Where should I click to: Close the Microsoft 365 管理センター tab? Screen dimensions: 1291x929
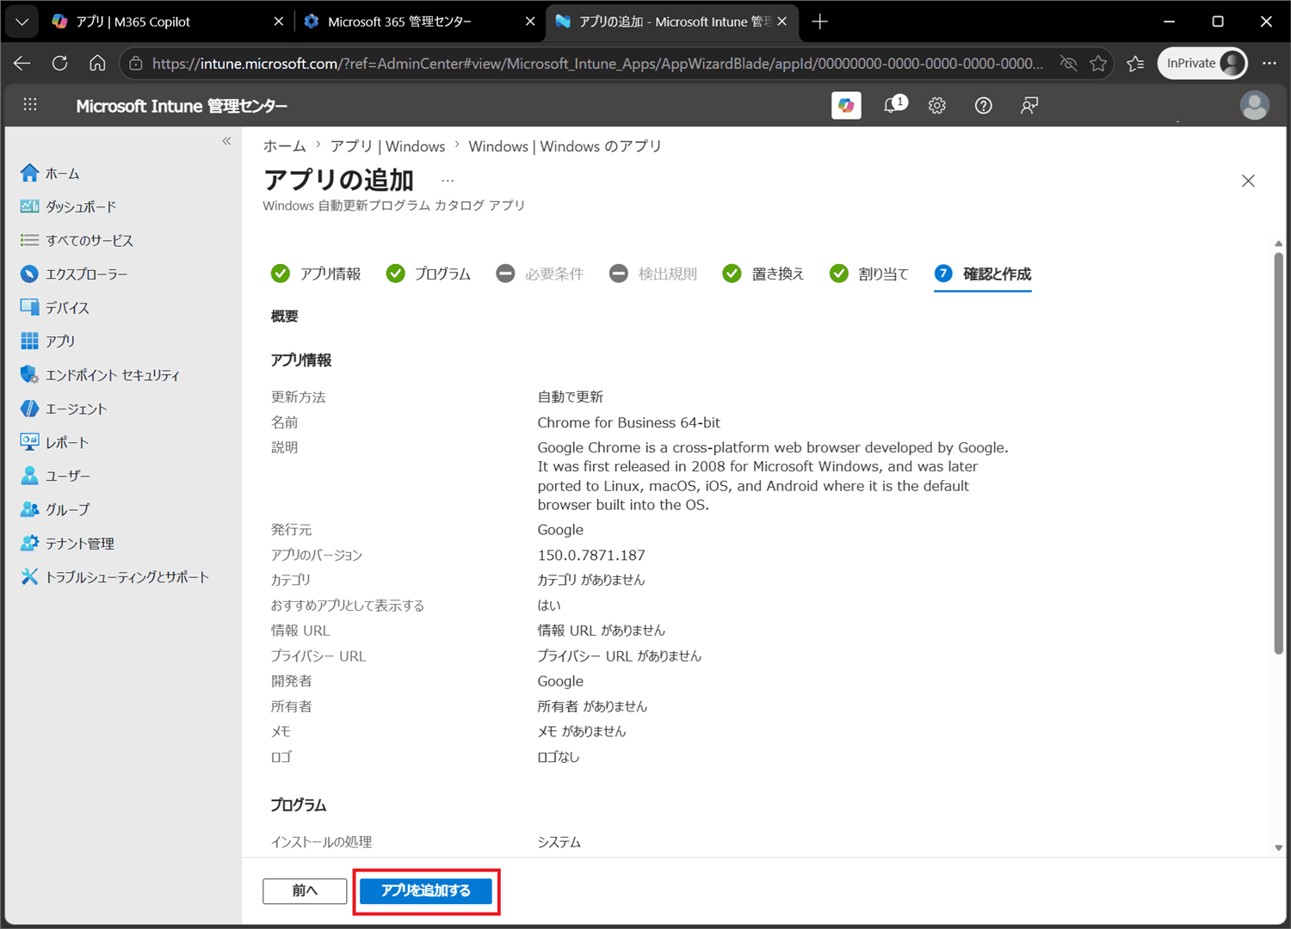(x=530, y=22)
